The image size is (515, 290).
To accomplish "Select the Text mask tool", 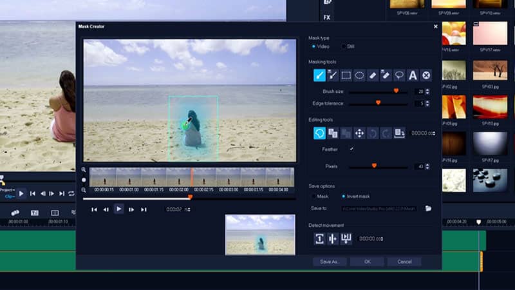I will coord(413,75).
